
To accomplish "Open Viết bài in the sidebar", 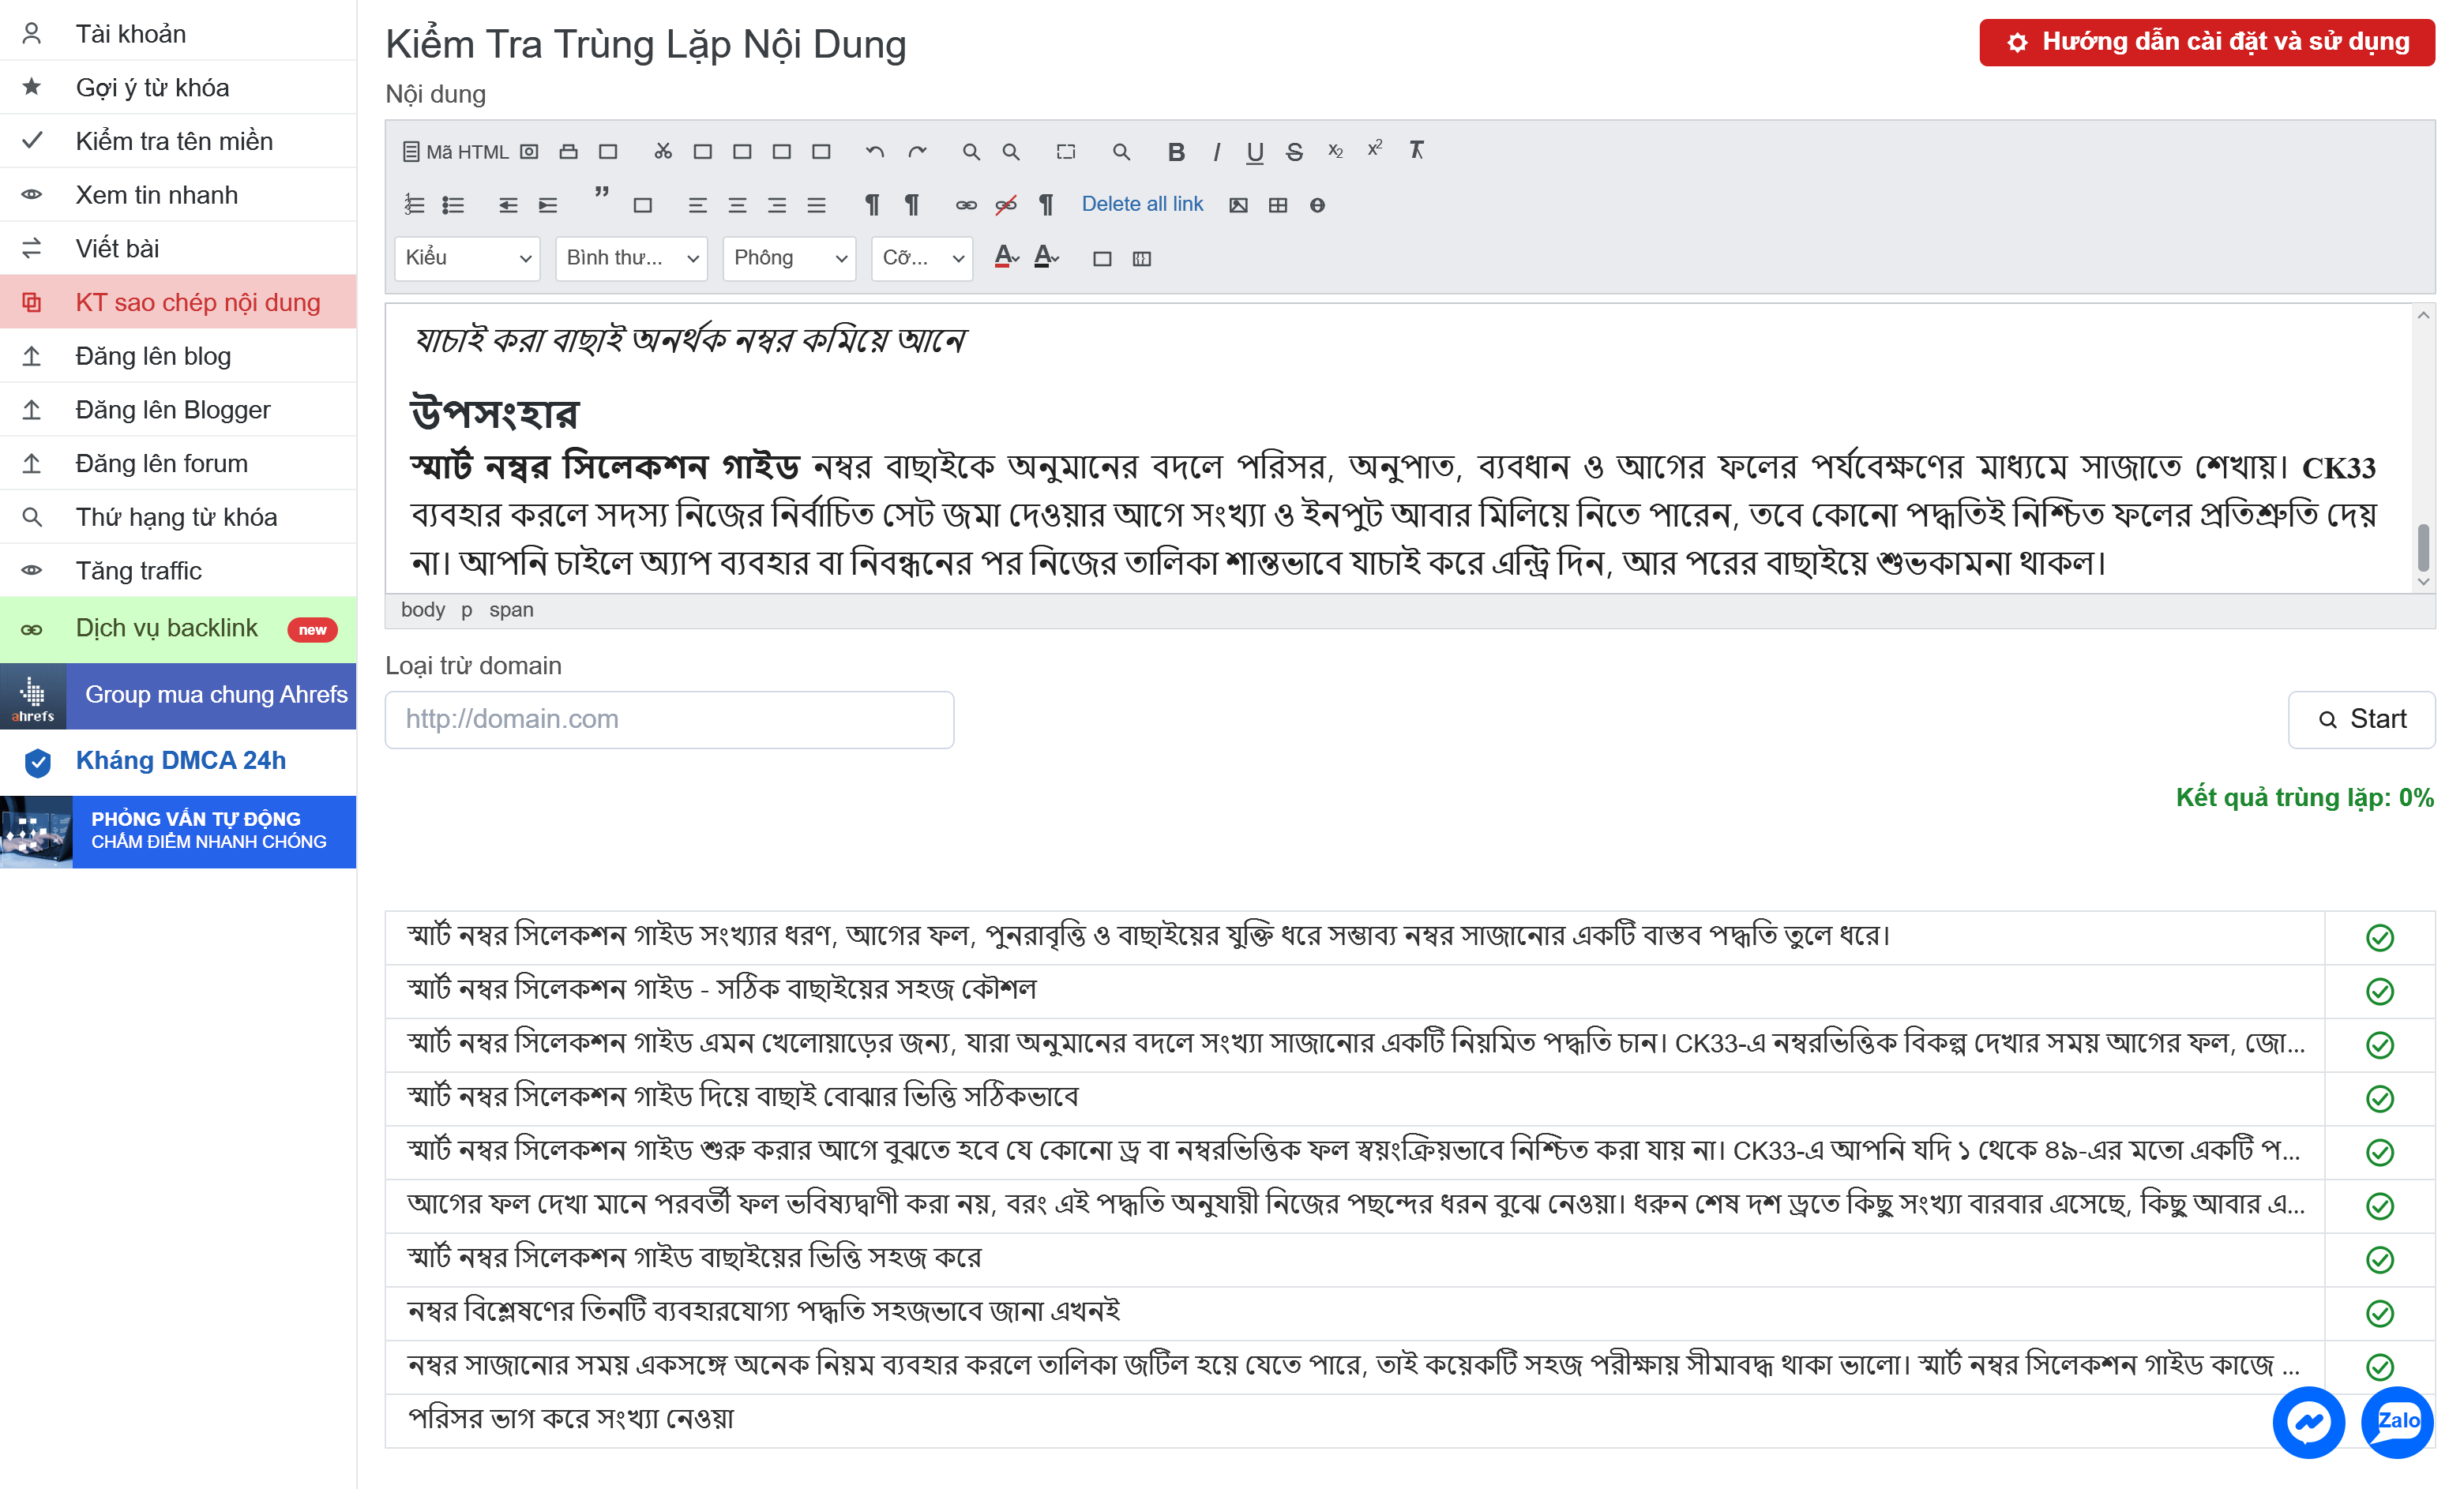I will pyautogui.click(x=178, y=248).
